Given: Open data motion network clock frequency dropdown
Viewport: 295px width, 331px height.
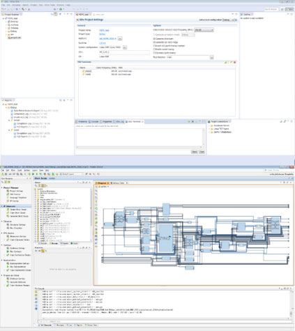Looking at the screenshot, I should tap(204, 30).
